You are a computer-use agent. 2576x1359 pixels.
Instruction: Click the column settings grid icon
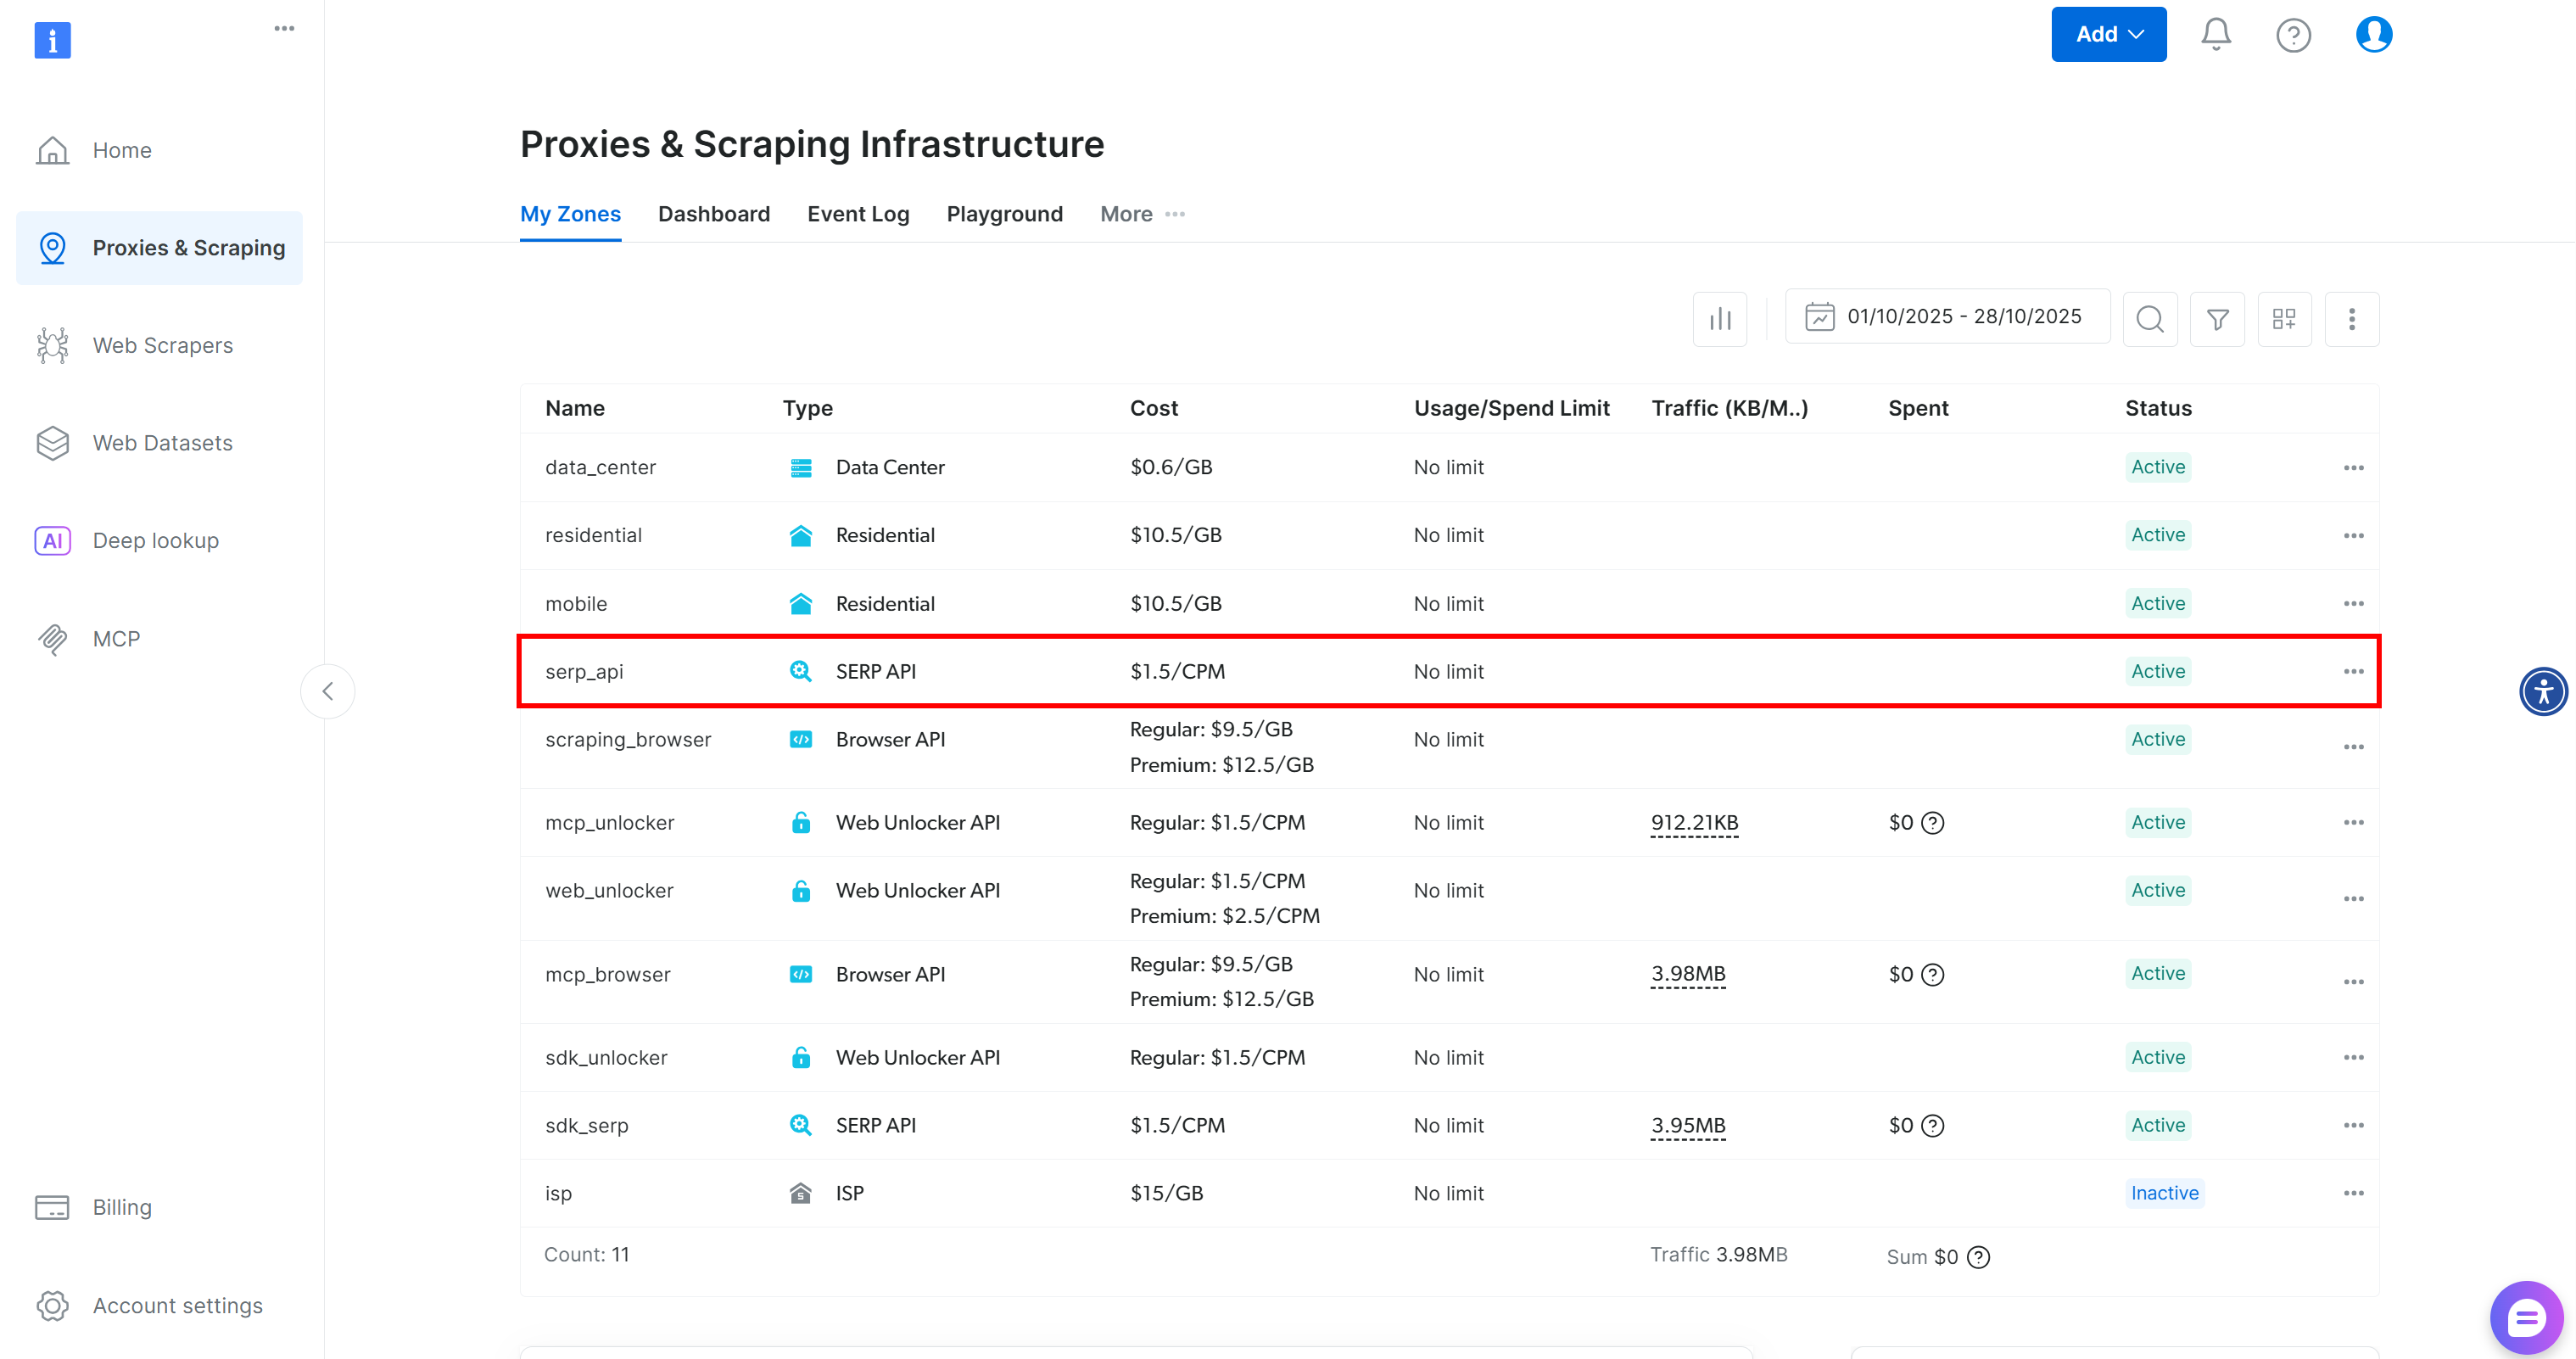click(x=2284, y=318)
